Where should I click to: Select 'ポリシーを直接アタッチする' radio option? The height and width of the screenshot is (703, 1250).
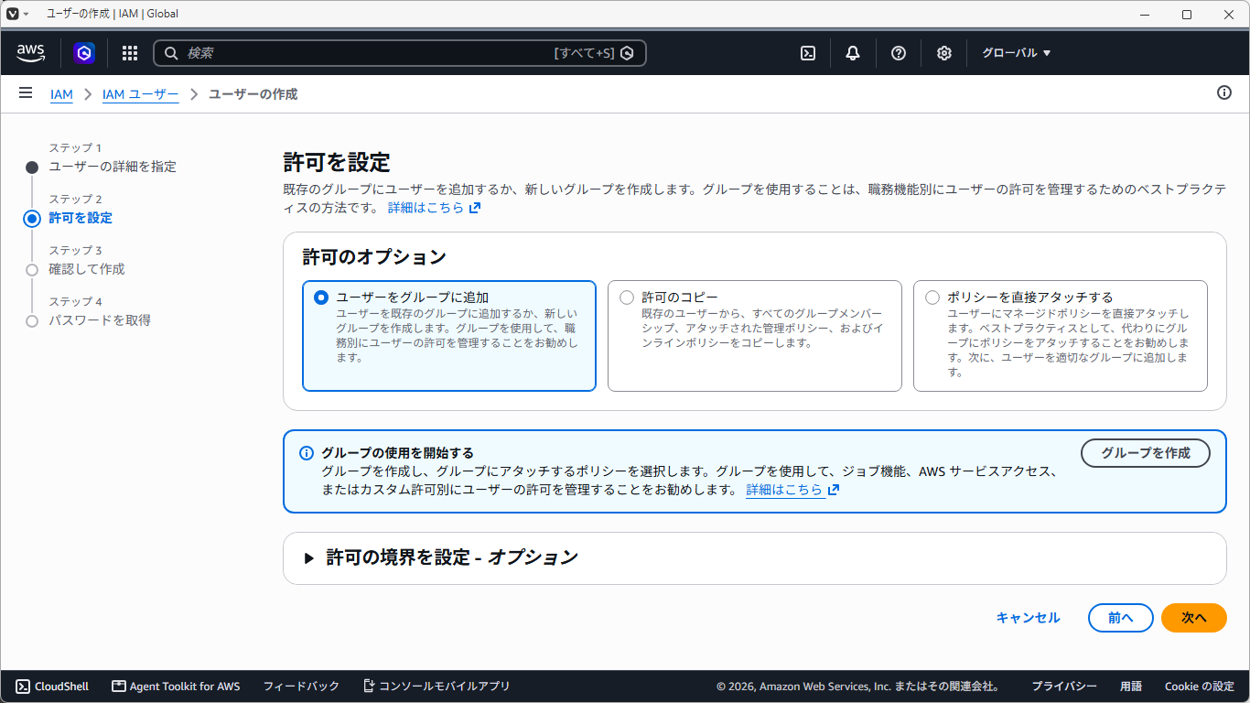[932, 297]
